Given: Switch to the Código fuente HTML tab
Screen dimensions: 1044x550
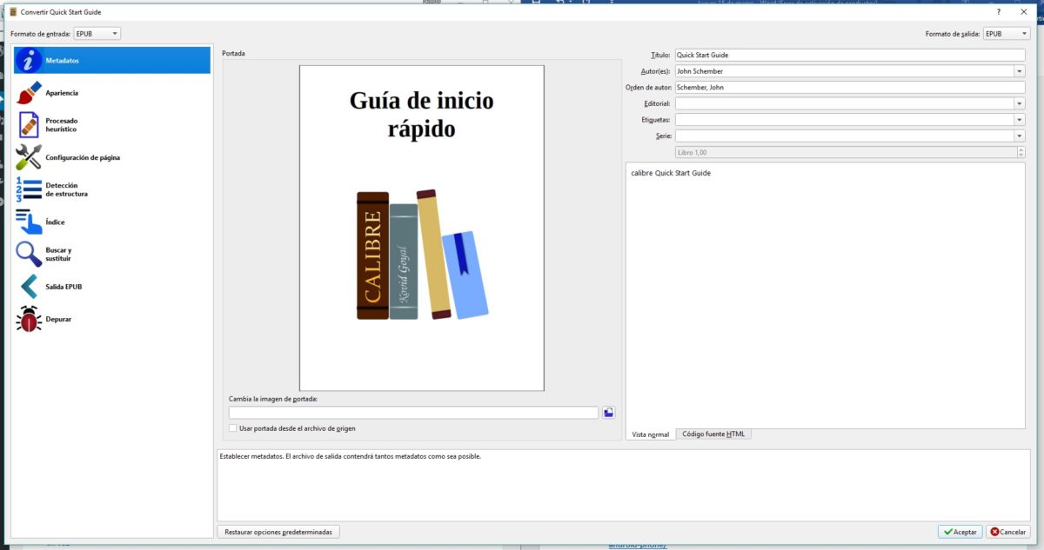Looking at the screenshot, I should click(713, 434).
